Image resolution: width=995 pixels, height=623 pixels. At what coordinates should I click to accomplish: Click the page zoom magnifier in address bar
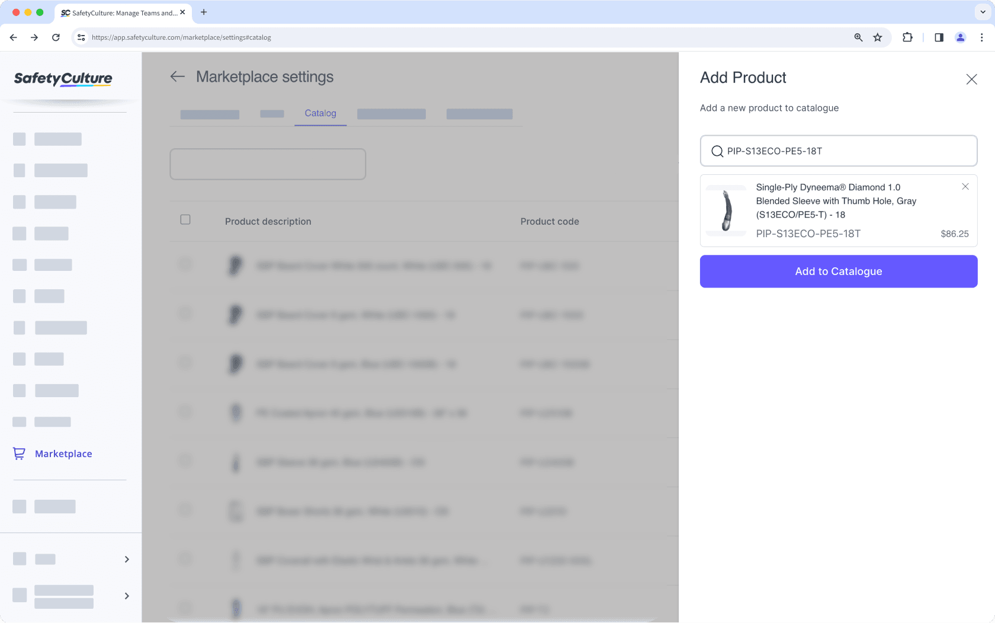coord(858,37)
